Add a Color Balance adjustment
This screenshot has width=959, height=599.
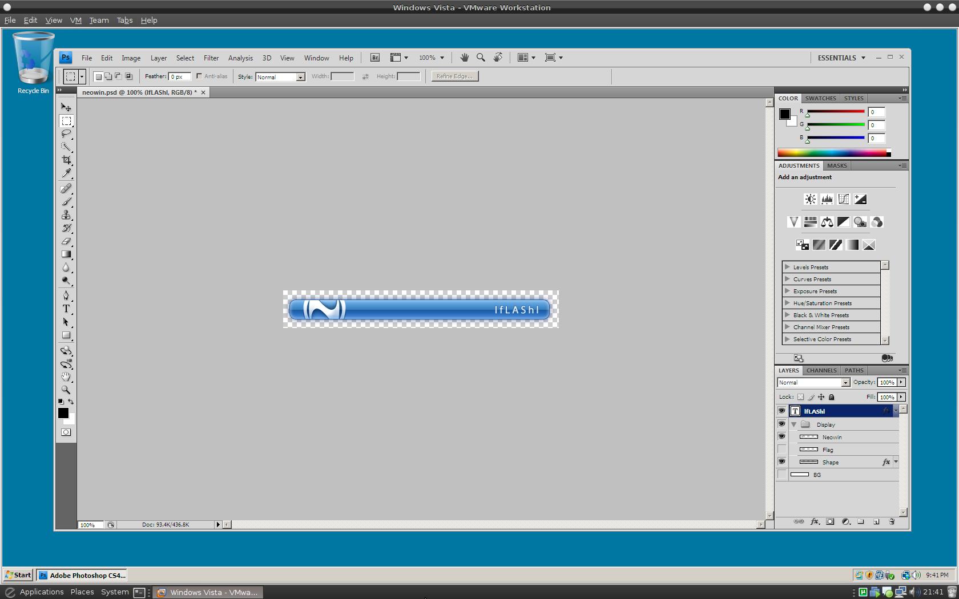point(827,222)
